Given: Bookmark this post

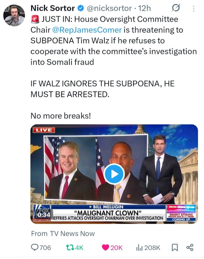Looking at the screenshot, I should [175, 247].
